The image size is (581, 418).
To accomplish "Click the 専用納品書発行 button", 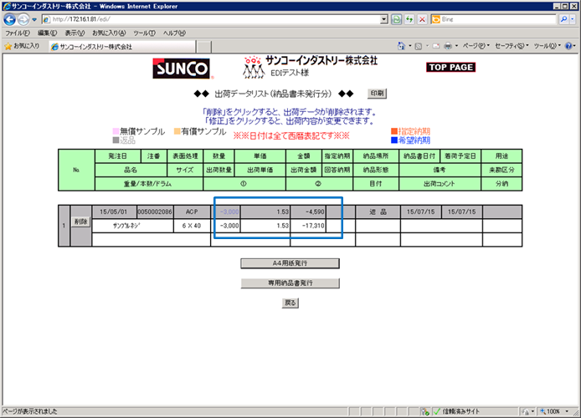I will (290, 283).
